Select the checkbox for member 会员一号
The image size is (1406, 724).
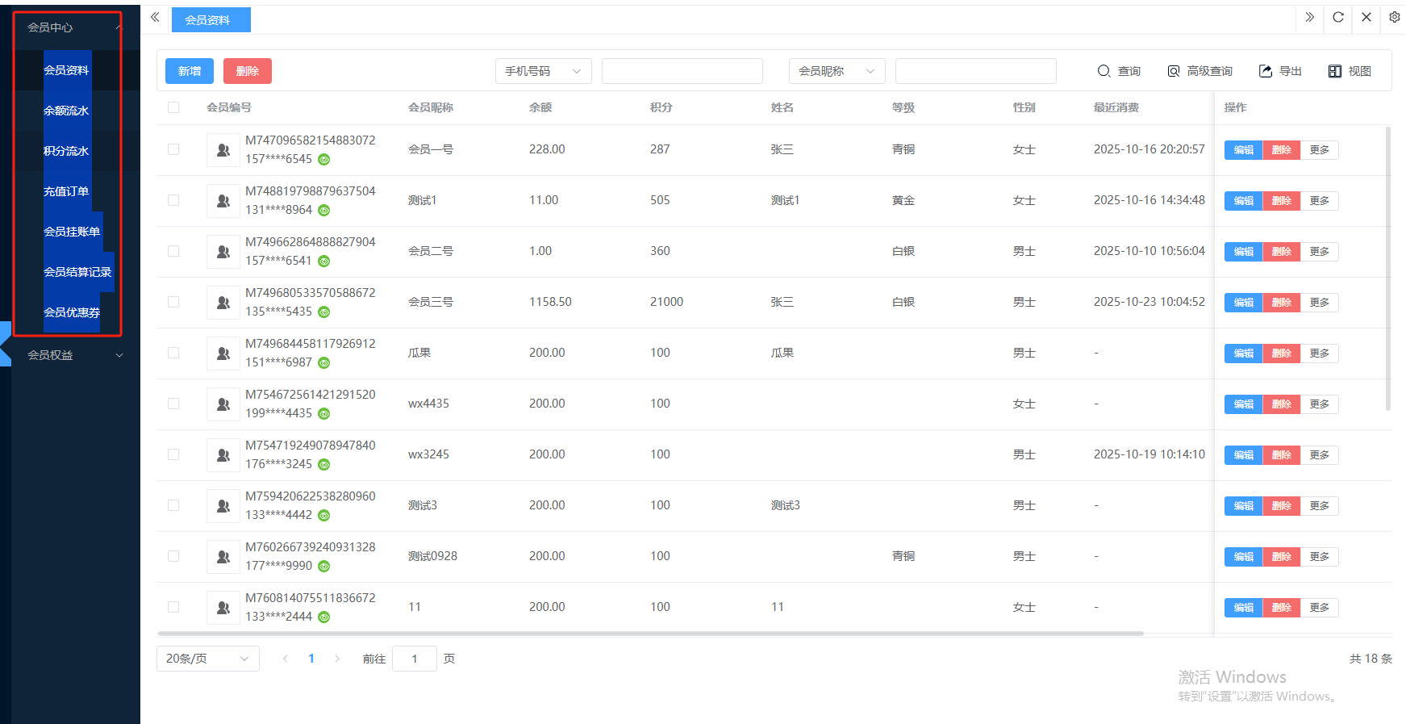pos(173,149)
